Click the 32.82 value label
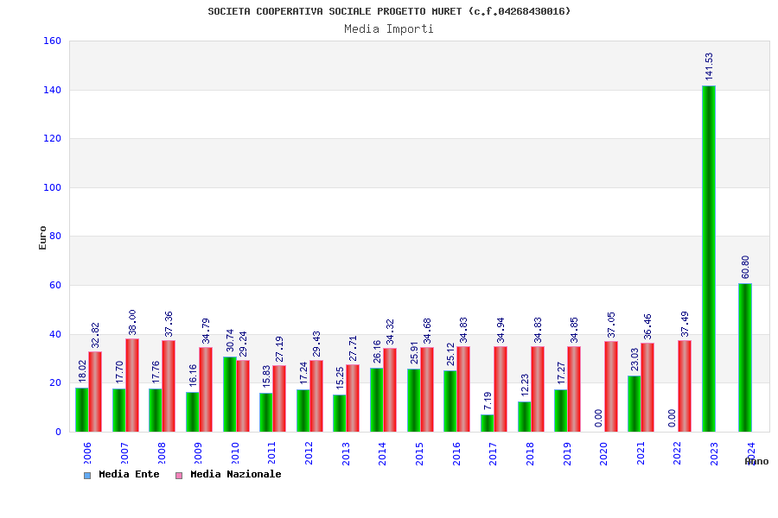 [x=95, y=335]
